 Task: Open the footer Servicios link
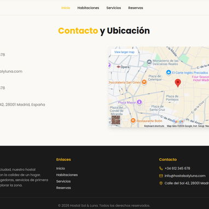click(63, 181)
